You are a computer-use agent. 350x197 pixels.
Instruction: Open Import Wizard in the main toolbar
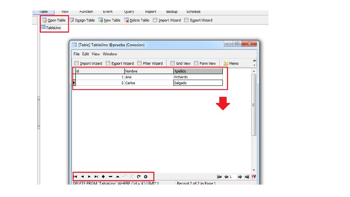pos(167,20)
